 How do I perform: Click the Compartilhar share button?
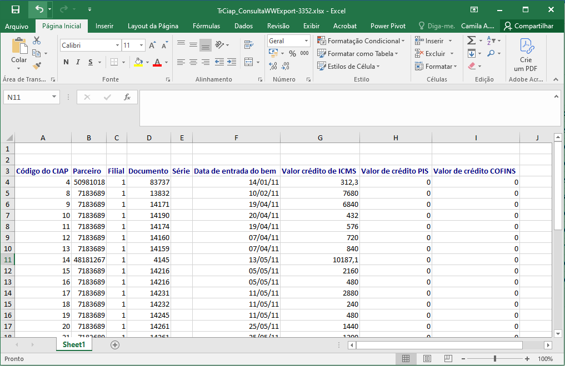(x=528, y=26)
